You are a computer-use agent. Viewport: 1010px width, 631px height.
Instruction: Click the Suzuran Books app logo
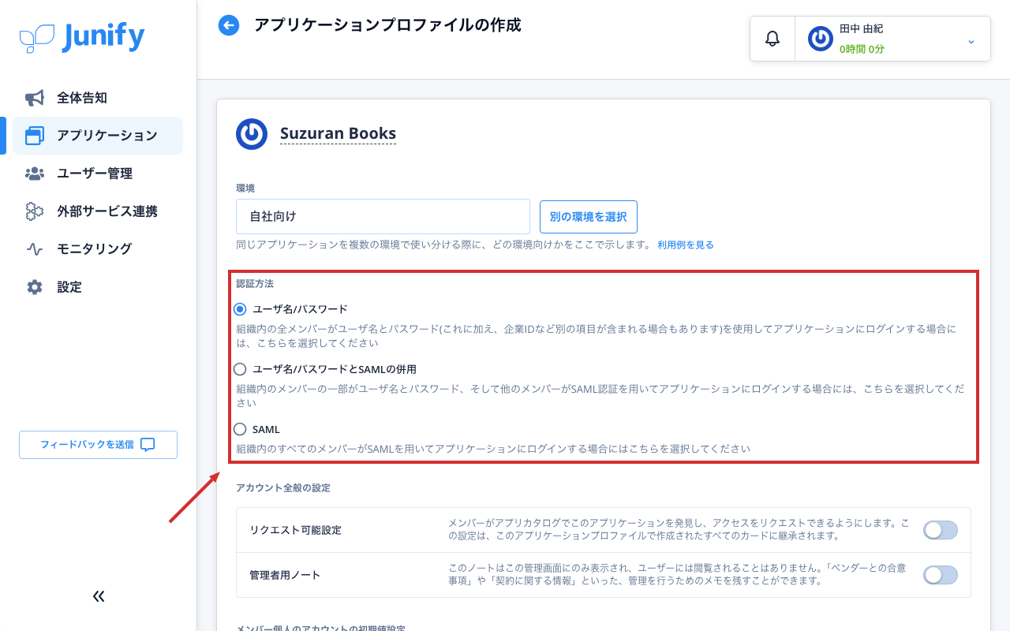pos(252,133)
